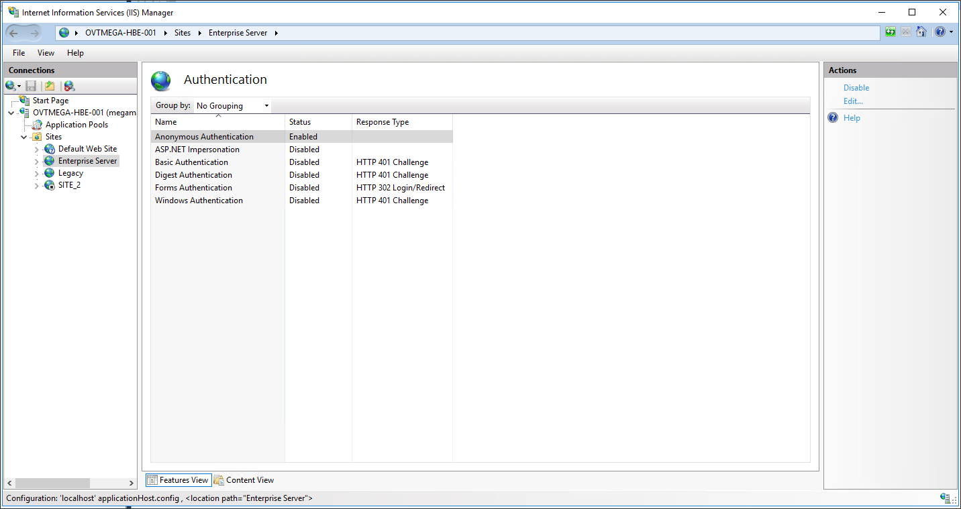
Task: Click Connections pane scrollbar right arrow
Action: click(132, 483)
